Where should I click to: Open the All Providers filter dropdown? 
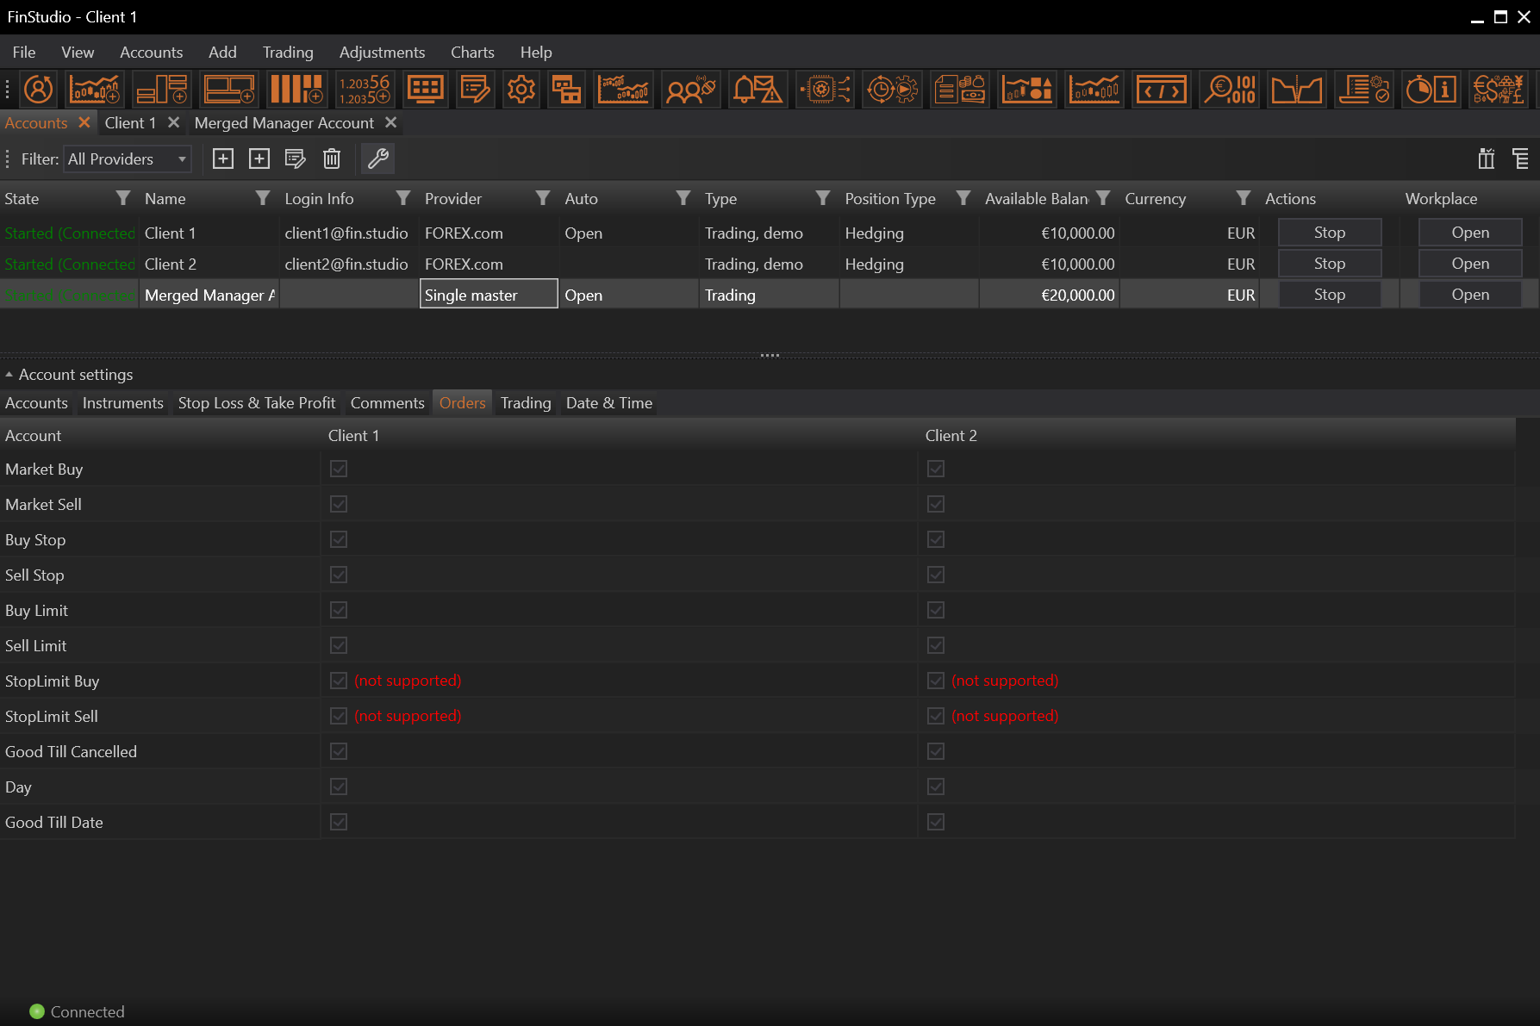pyautogui.click(x=128, y=159)
